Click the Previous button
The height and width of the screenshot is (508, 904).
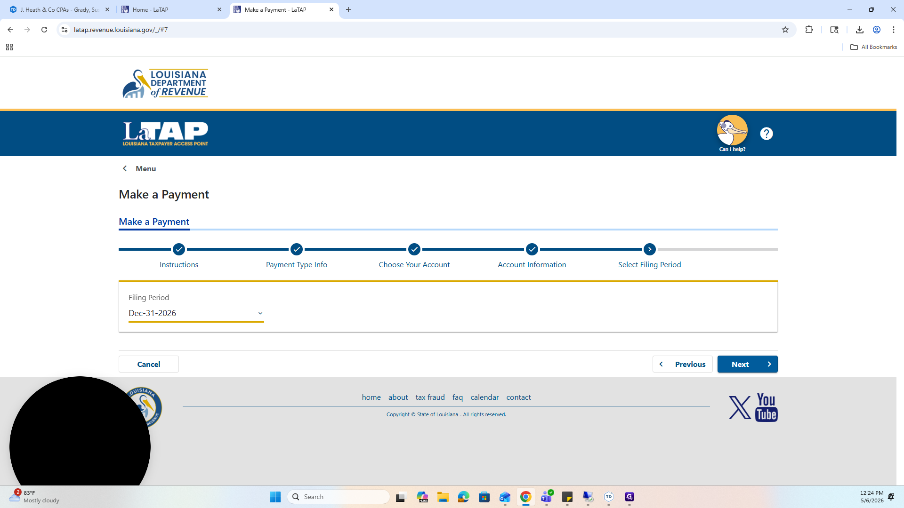pyautogui.click(x=683, y=364)
